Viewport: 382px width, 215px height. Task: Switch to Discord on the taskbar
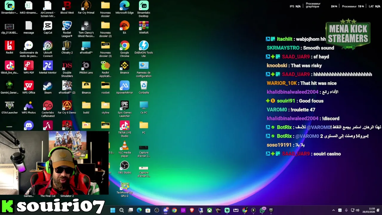[166, 210]
